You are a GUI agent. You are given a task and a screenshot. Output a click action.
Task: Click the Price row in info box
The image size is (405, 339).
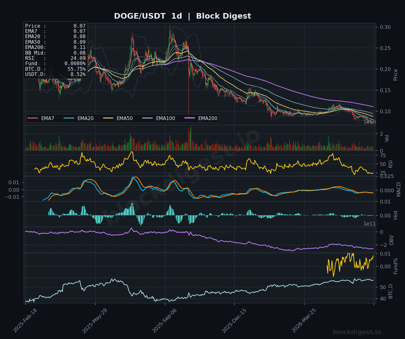(x=55, y=26)
